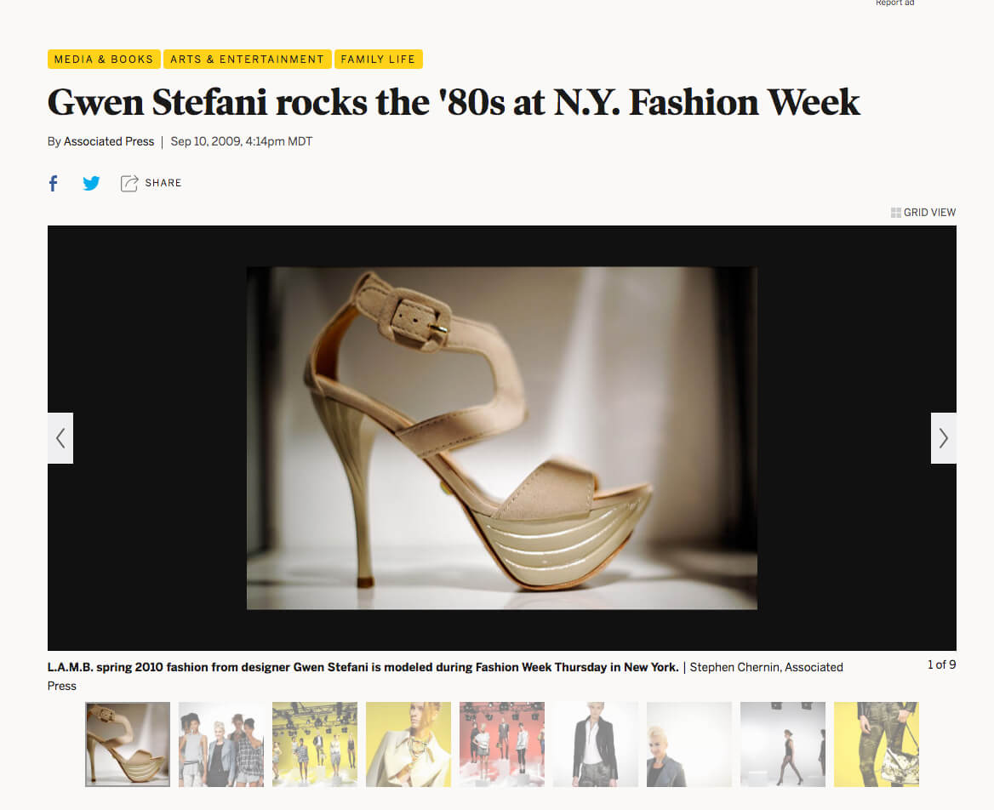994x810 pixels.
Task: Switch gallery to Grid View
Action: [x=923, y=213]
